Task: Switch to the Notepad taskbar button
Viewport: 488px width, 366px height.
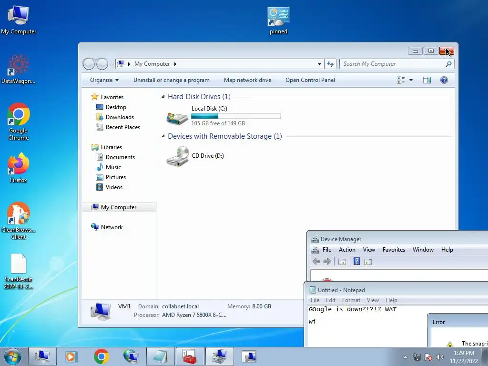Action: pyautogui.click(x=160, y=356)
